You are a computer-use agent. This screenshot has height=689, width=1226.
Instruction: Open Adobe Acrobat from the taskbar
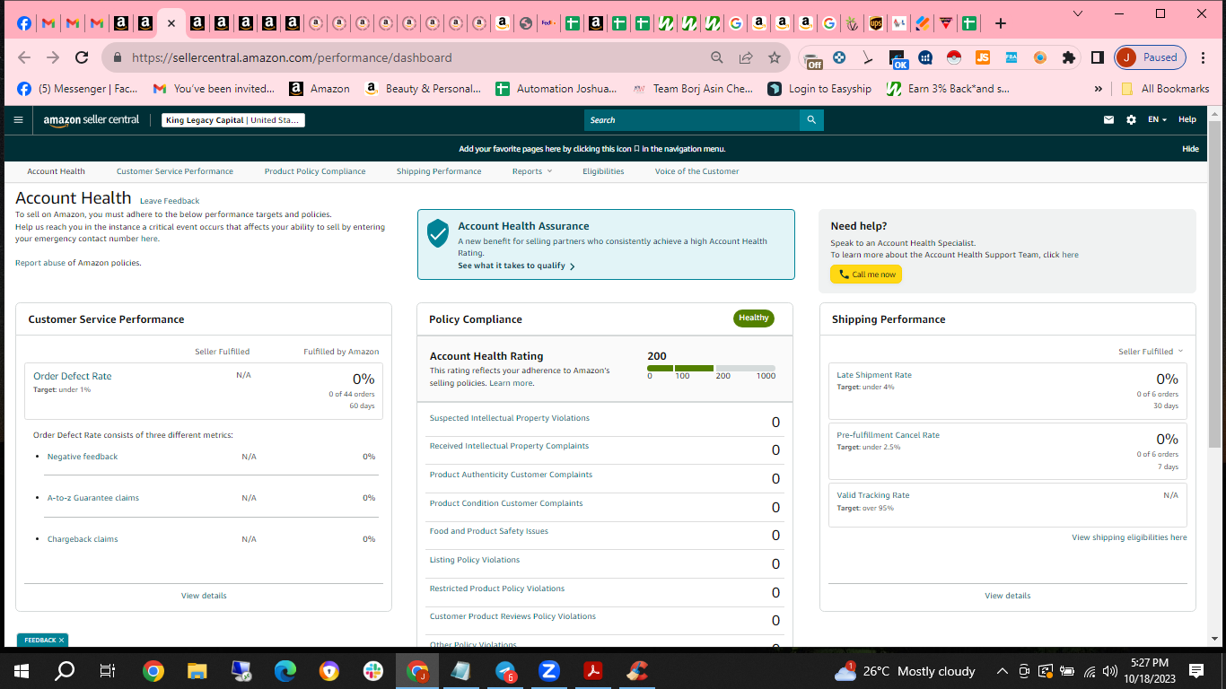pos(593,670)
